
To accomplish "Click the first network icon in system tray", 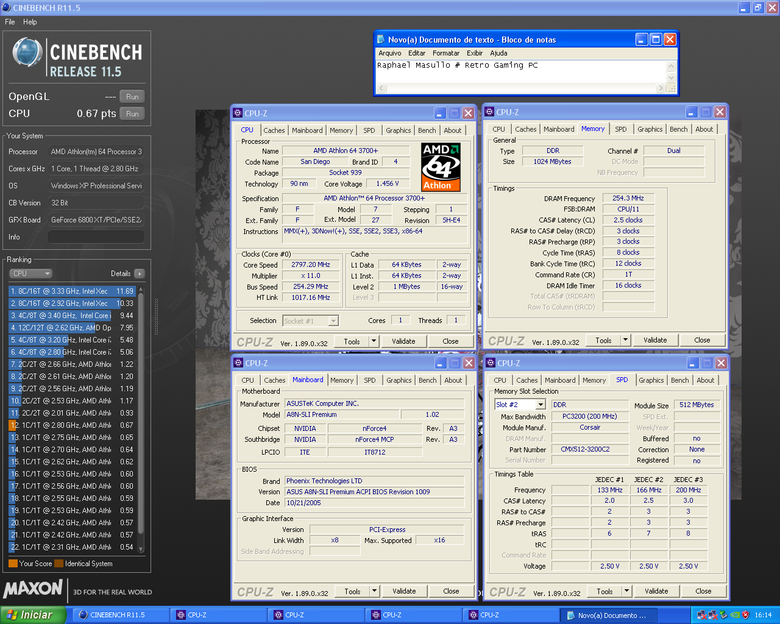I will tap(701, 615).
